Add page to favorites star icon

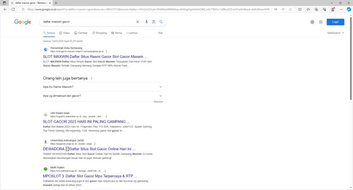coord(290,10)
